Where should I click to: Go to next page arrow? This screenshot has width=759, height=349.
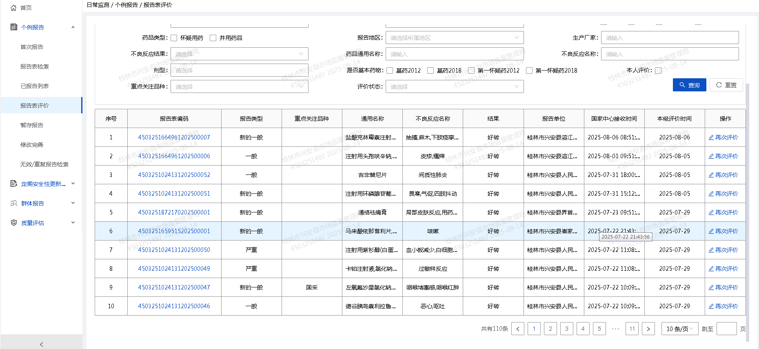coord(648,329)
